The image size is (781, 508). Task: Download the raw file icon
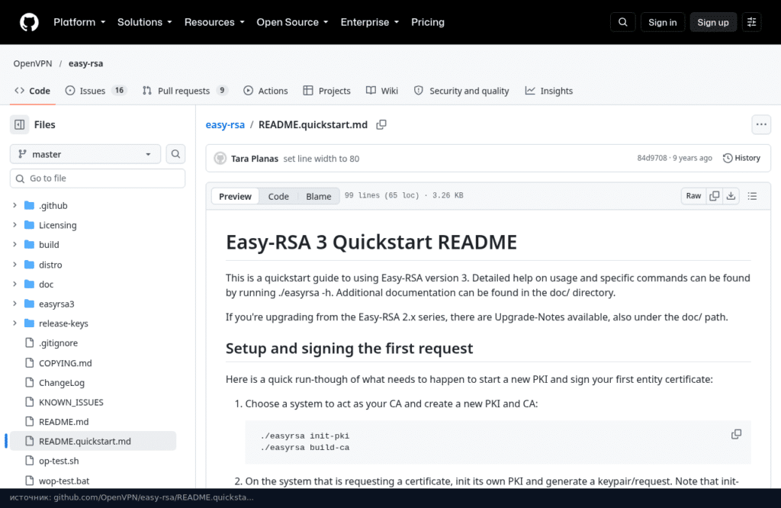tap(731, 196)
